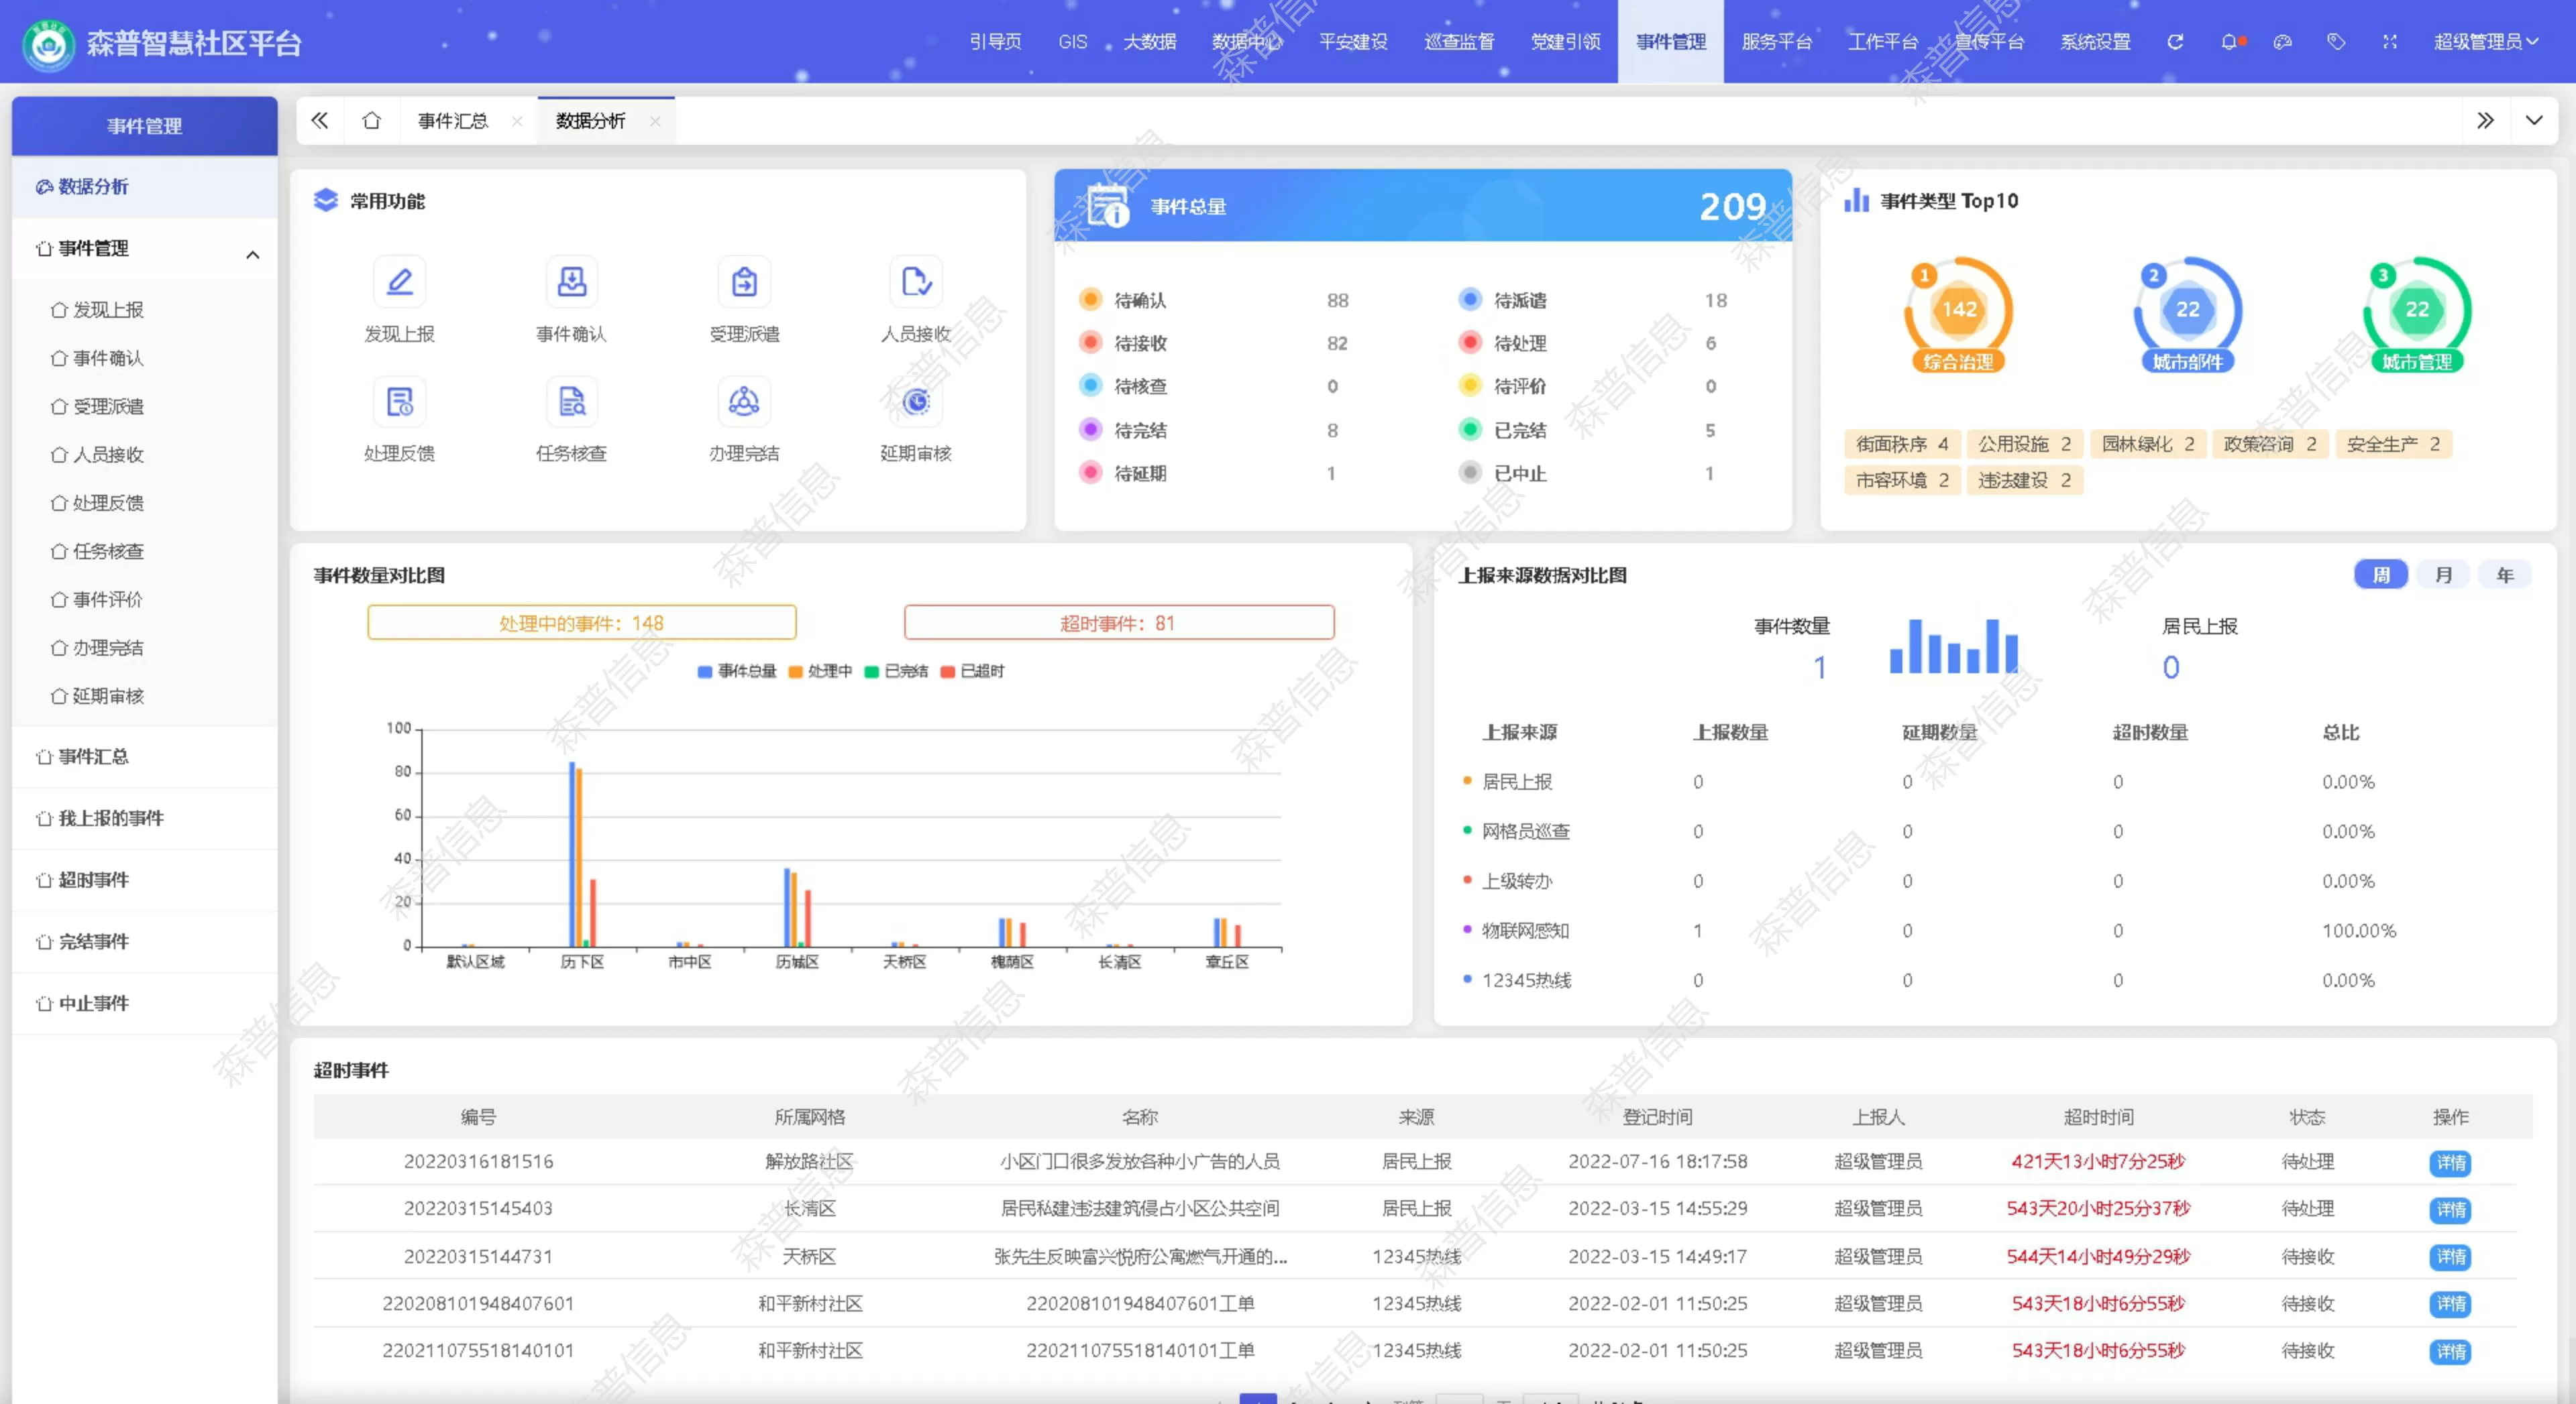Open the notification bell icon
This screenshot has height=1404, width=2576.
2230,42
